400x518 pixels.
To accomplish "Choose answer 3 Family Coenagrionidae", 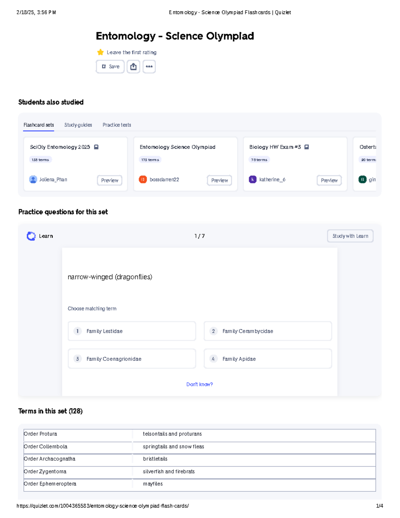I will tap(132, 359).
